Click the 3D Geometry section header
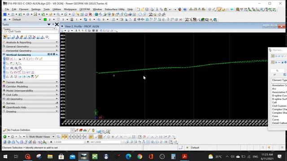Image resolution: width=287 pixels, height=161 pixels. click(x=30, y=99)
